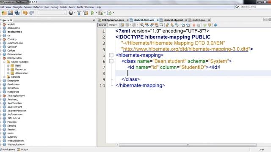Click the Stop Macro Recording icon
271x152 pixels.
(x=199, y=25)
